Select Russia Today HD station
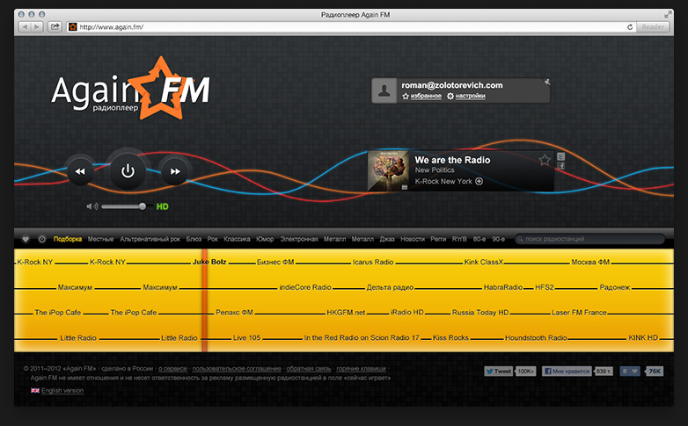 (x=480, y=313)
